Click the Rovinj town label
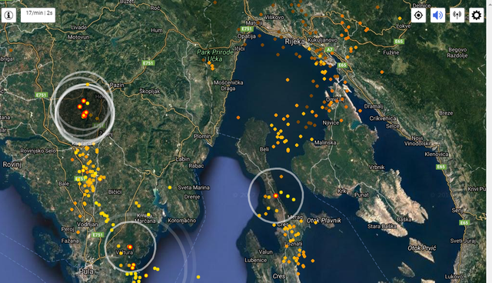 12,165
